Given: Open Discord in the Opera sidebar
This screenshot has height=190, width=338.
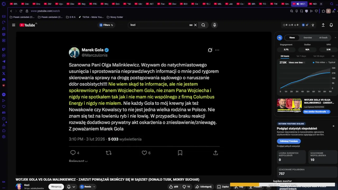Looking at the screenshot, I should (x=4, y=80).
